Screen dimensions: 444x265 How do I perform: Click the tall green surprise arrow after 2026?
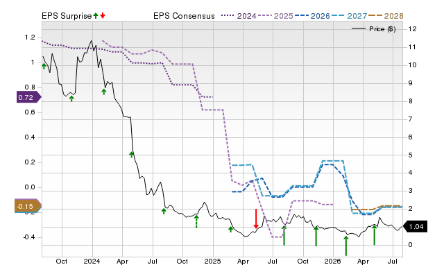(346, 246)
